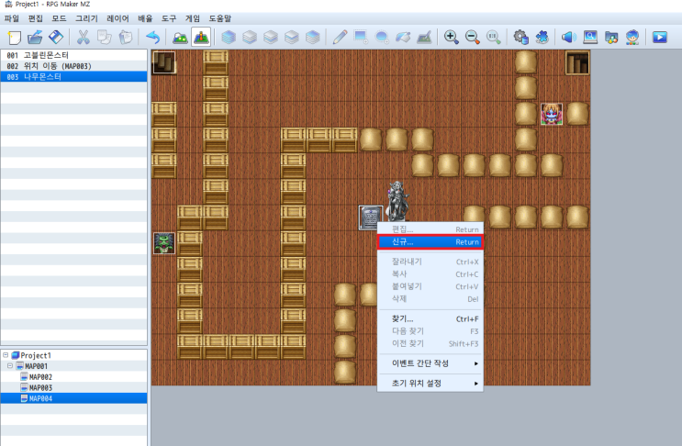682x446 pixels.
Task: Zoom in on the map
Action: click(451, 38)
